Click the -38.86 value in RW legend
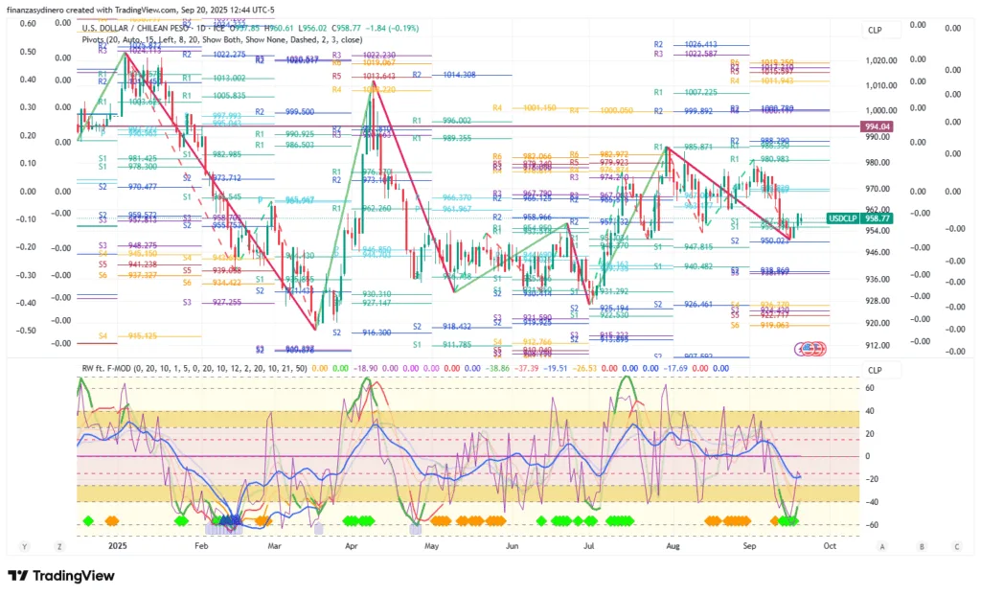981x596 pixels. [x=499, y=368]
